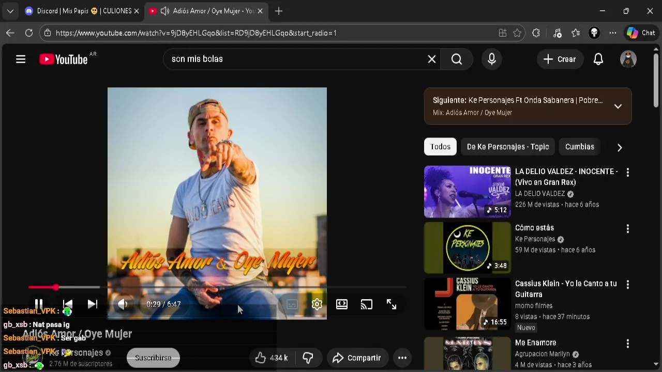Image resolution: width=662 pixels, height=372 pixels.
Task: Submit search with magnifier icon
Action: [457, 59]
